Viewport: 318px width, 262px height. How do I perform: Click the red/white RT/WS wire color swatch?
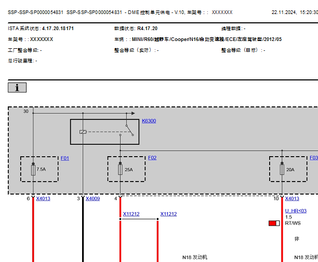point(274,223)
